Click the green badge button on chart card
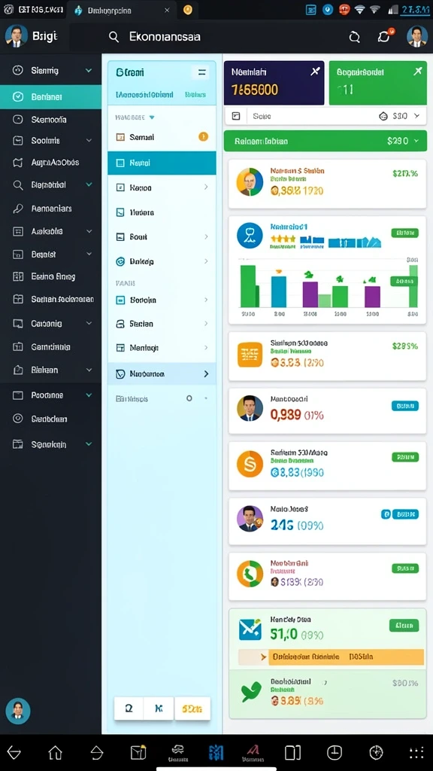Viewport: 433px width, 771px height. pos(404,233)
